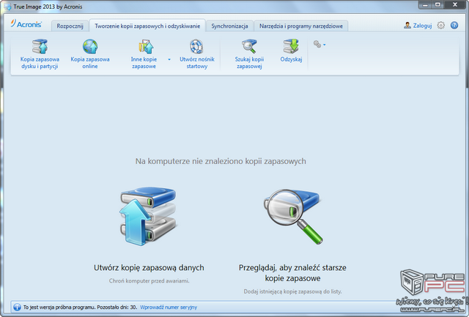Click the blue info icon in status bar

tap(17, 307)
